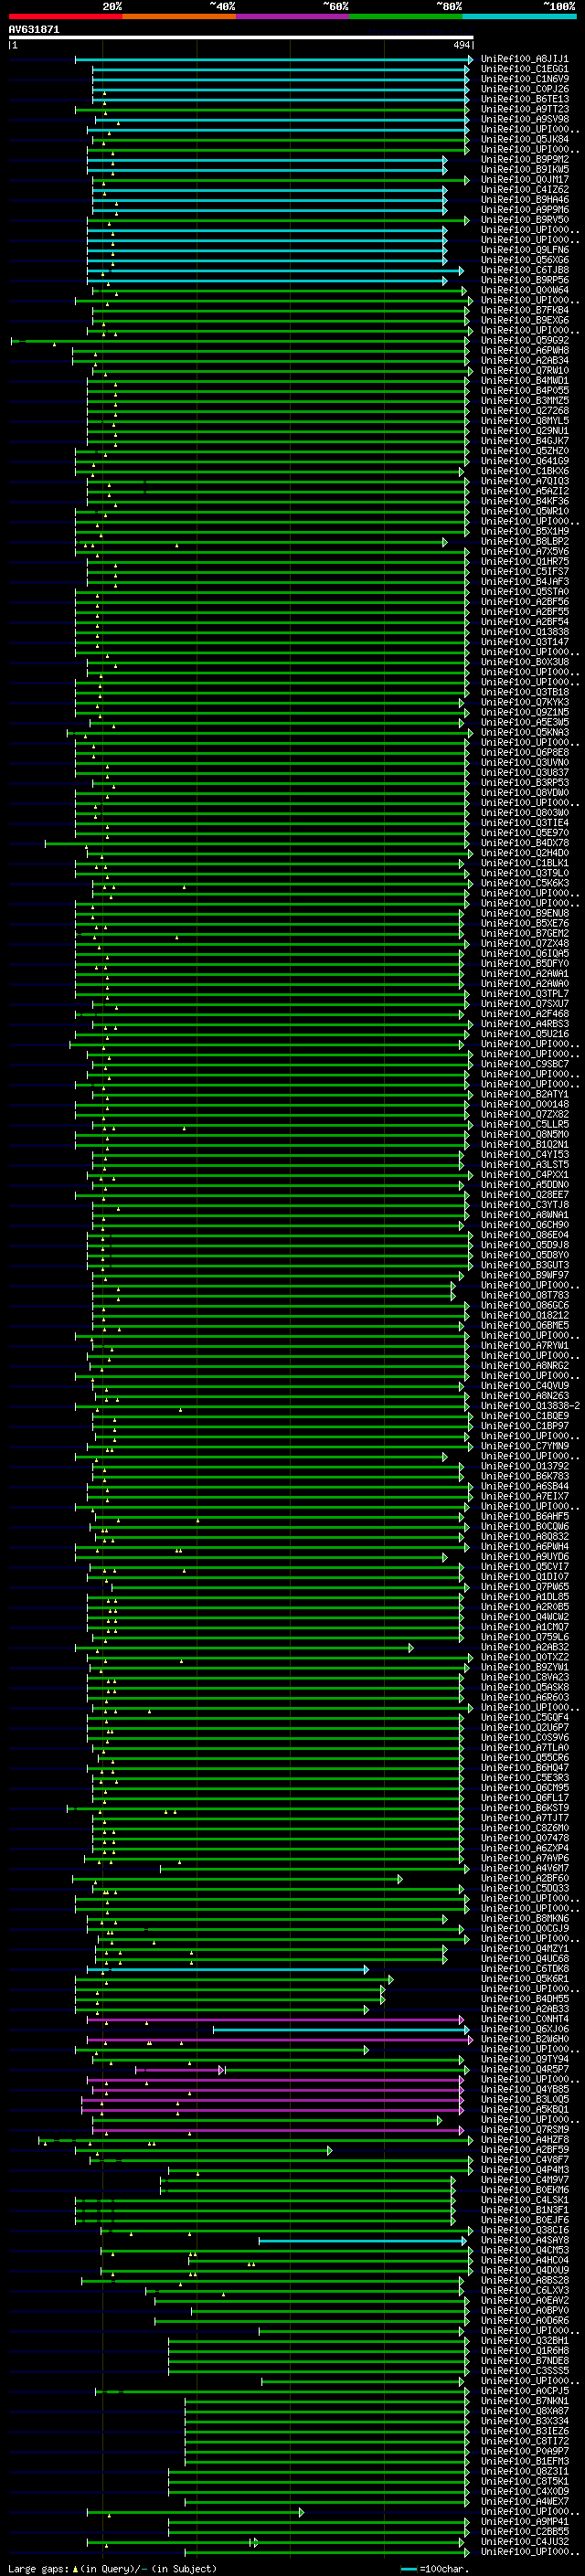The width and height of the screenshot is (585, 2576).
Task: Select hit label UniRef100_B9EXG6
Action: pos(524,321)
